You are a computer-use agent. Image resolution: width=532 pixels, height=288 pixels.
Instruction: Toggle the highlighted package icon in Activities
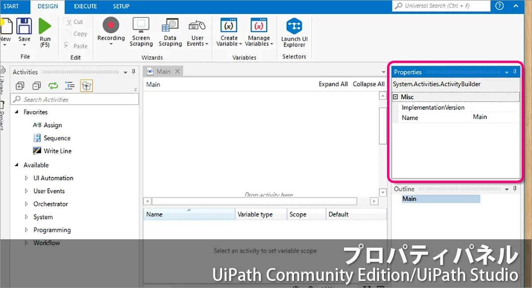coord(86,86)
